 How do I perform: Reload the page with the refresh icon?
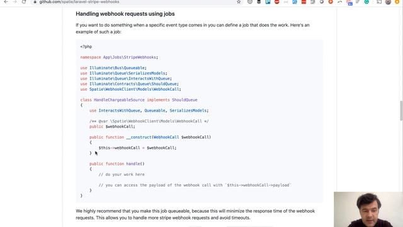pos(24,2)
